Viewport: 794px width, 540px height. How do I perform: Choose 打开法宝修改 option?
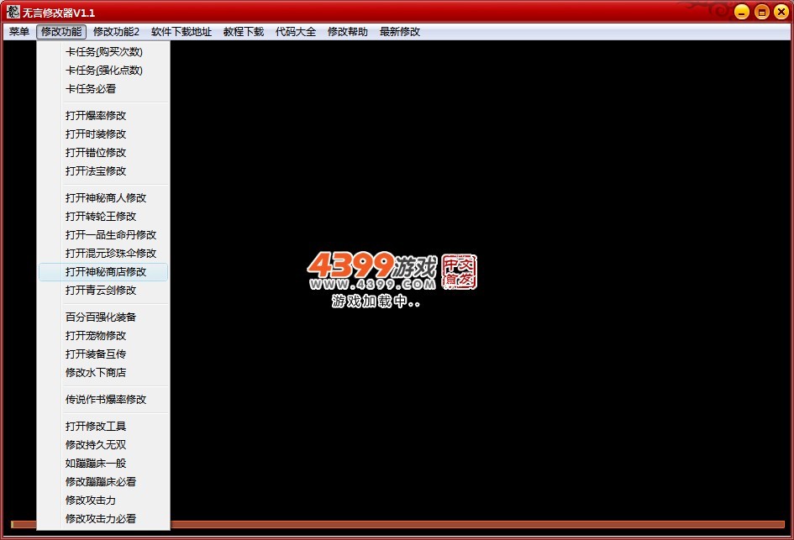103,171
